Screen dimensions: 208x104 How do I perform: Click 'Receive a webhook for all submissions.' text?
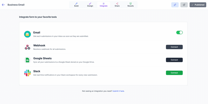point(50,49)
